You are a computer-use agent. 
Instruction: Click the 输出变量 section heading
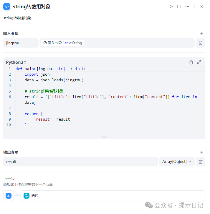(x=11, y=152)
